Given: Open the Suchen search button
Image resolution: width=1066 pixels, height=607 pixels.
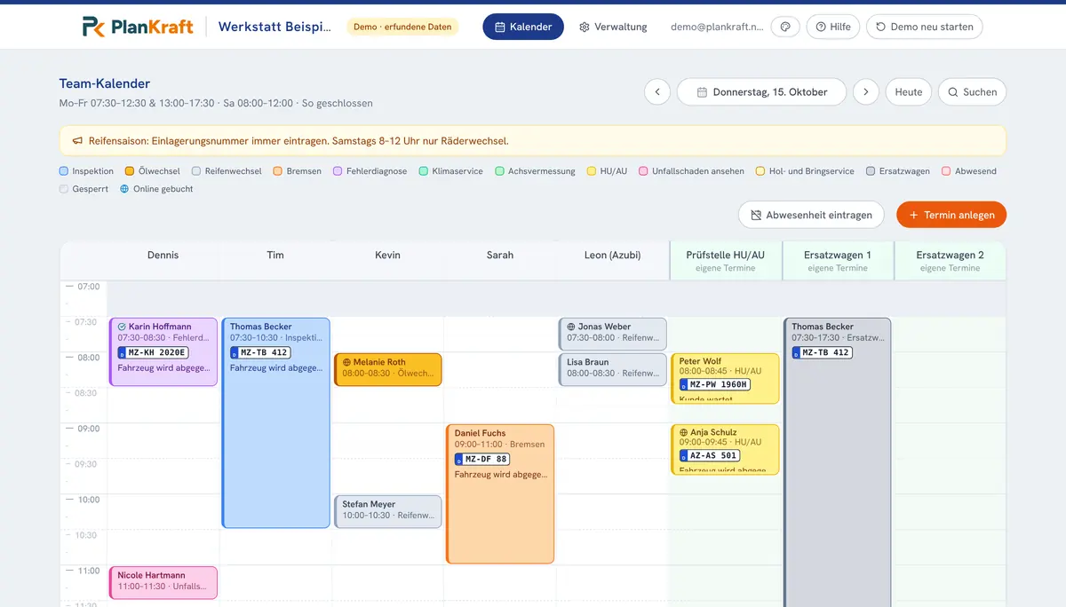Looking at the screenshot, I should pos(972,91).
